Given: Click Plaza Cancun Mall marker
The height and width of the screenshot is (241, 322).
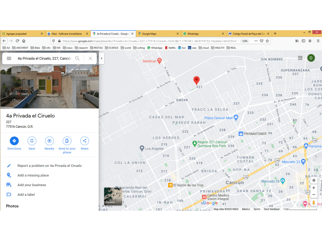Looking at the screenshot, I should [x=236, y=118].
